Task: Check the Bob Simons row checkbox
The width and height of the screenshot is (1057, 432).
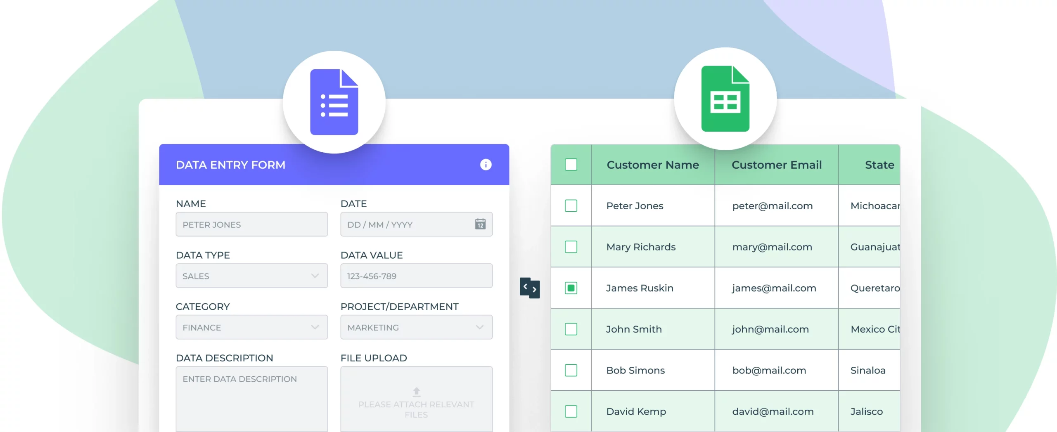Action: pos(571,370)
